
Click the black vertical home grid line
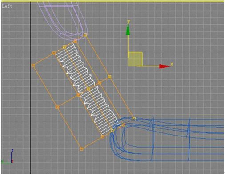click(30, 87)
